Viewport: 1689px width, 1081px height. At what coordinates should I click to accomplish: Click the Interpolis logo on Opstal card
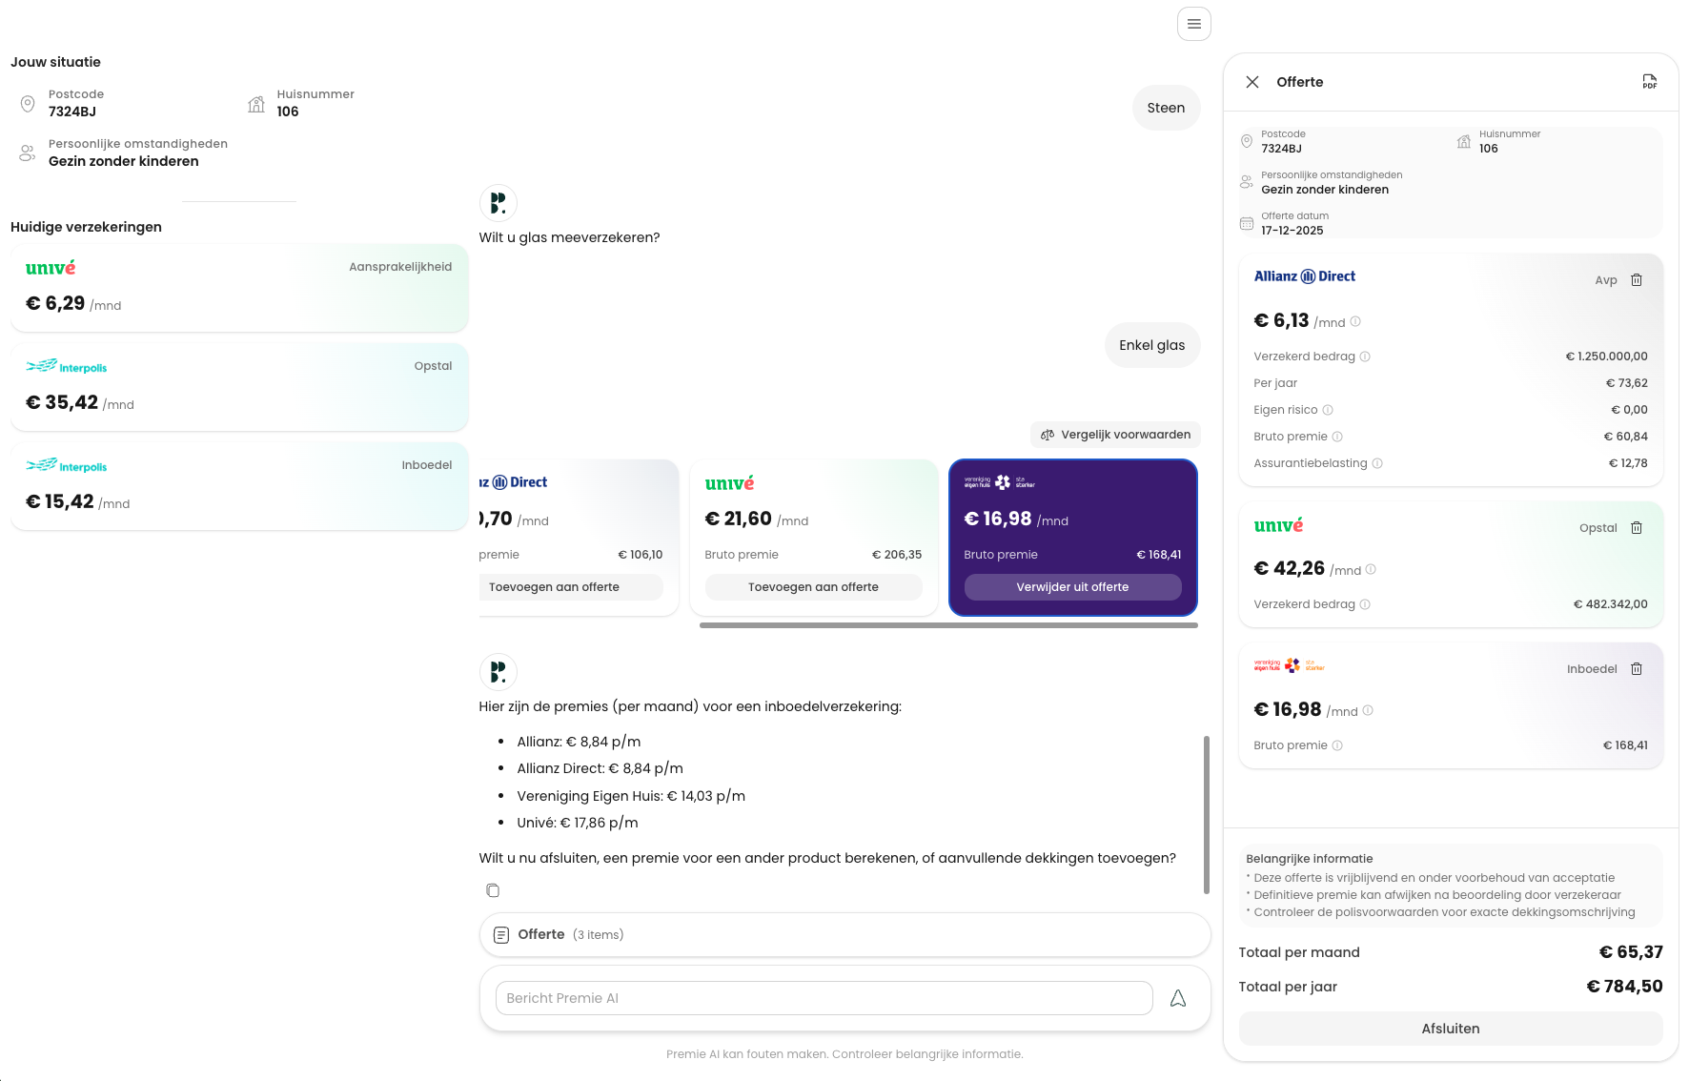pyautogui.click(x=66, y=367)
